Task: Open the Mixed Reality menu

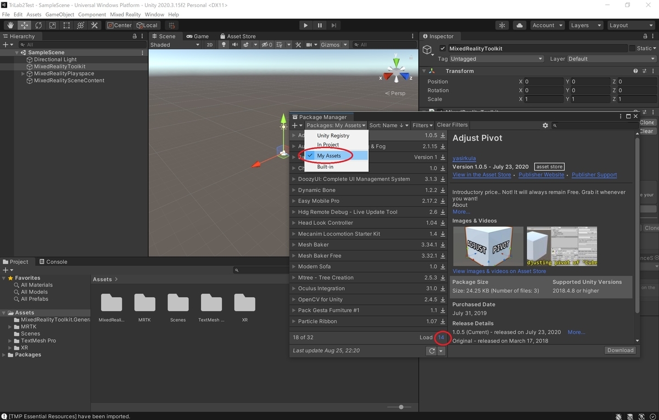Action: pos(124,14)
